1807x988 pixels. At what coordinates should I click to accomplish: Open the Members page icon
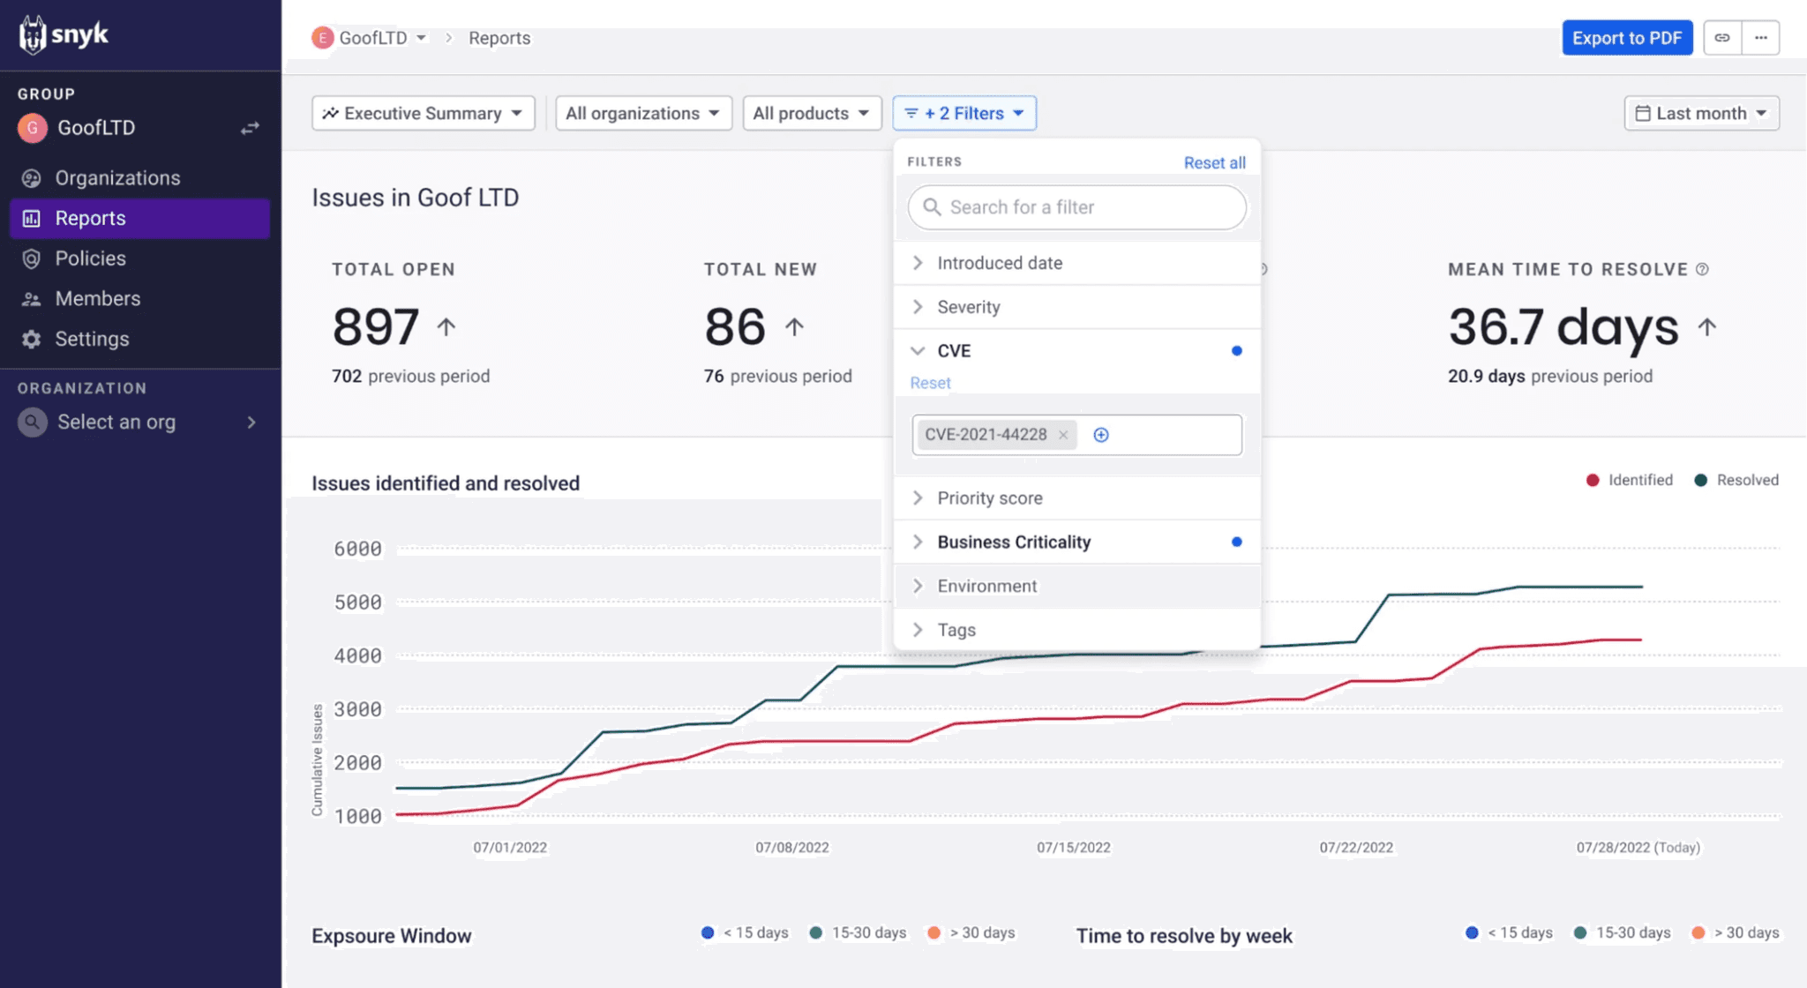point(32,298)
